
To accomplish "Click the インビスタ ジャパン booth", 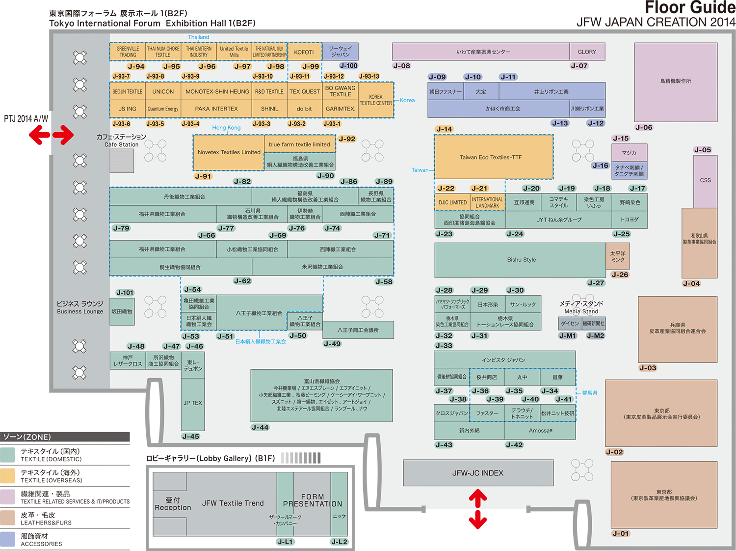I will tap(504, 360).
